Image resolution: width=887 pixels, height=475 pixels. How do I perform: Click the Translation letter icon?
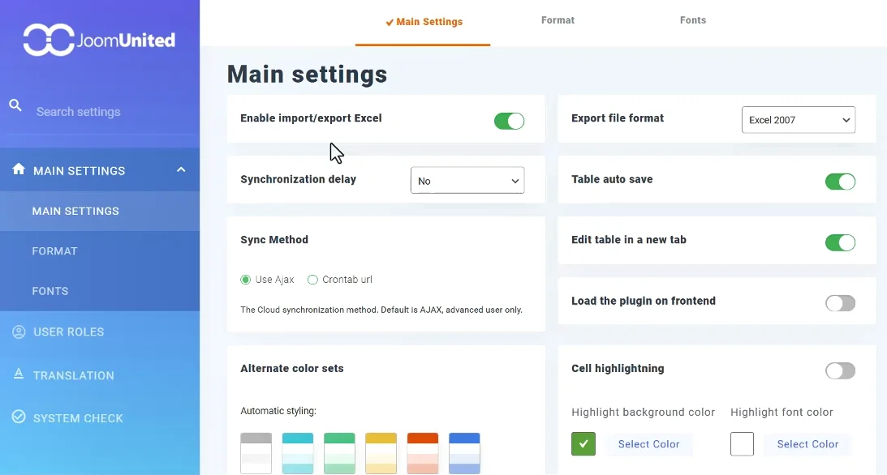point(19,374)
